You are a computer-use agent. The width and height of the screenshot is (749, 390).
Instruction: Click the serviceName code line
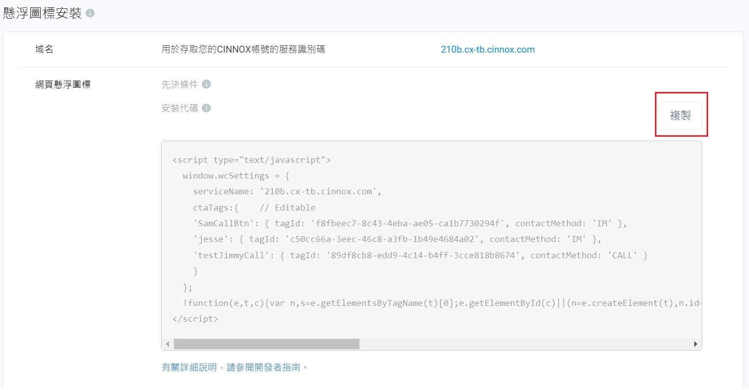point(287,191)
